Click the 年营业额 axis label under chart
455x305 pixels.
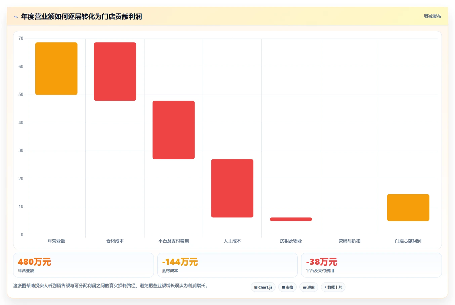pyautogui.click(x=56, y=241)
